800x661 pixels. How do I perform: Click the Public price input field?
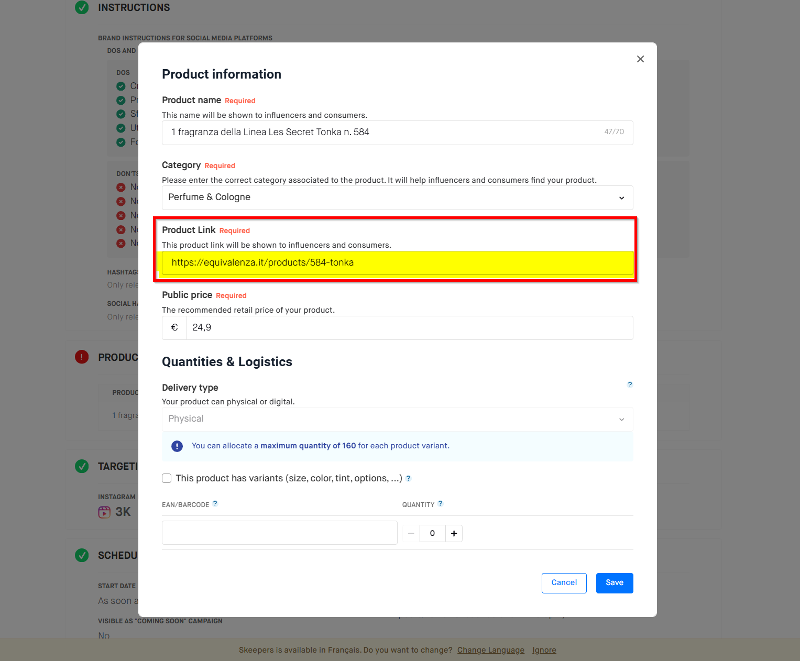click(409, 328)
